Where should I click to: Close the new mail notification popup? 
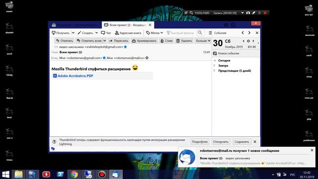[312, 150]
